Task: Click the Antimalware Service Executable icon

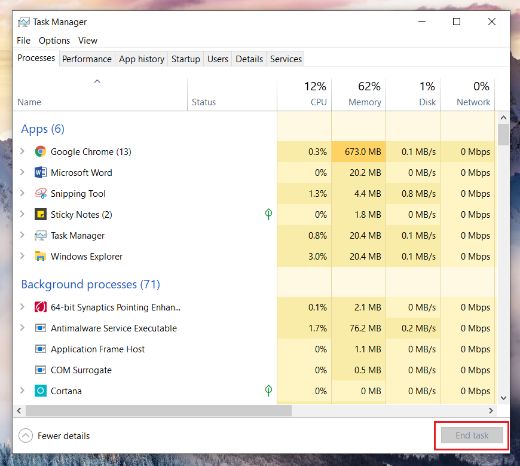Action: click(41, 328)
